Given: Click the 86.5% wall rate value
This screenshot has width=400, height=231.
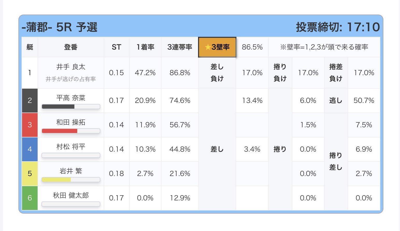Looking at the screenshot, I should point(252,47).
